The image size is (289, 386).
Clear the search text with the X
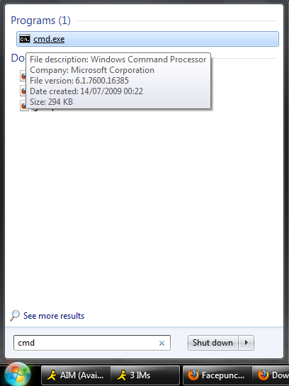pyautogui.click(x=161, y=344)
